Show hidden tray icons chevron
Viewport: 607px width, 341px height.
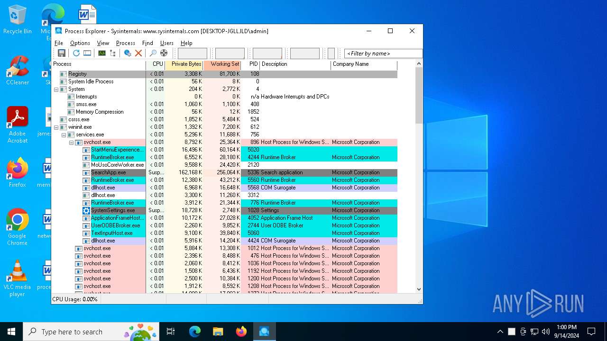tap(500, 332)
